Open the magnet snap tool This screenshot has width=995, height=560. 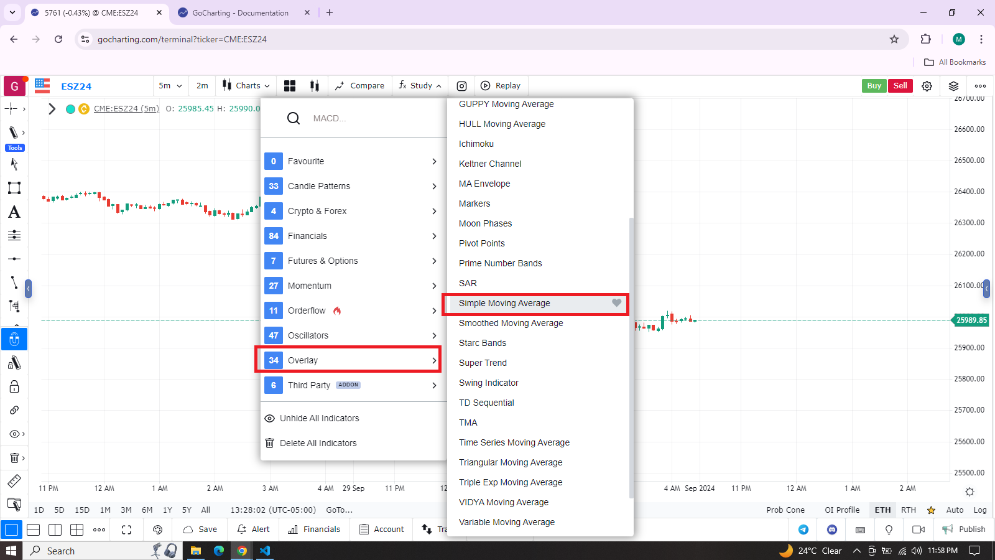click(14, 340)
